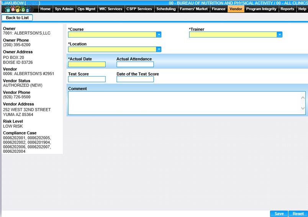Open the Ops Mgmt menu
Screen dimensions: 308x217
click(x=86, y=9)
